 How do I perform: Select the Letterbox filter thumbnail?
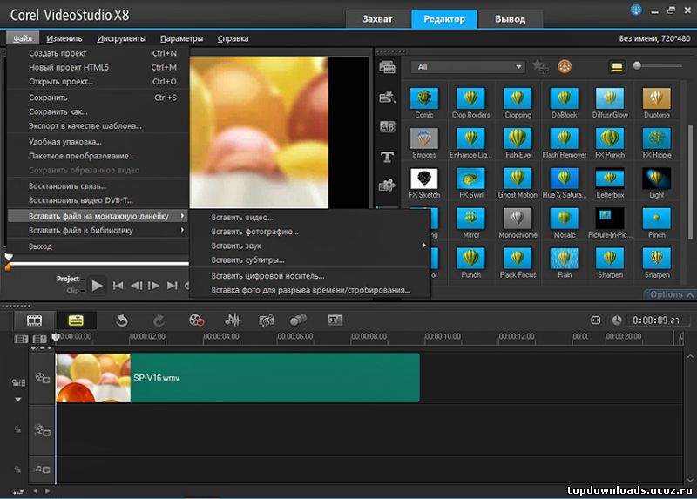point(610,178)
